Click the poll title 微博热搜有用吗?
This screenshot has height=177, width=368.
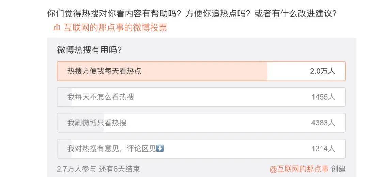point(89,50)
